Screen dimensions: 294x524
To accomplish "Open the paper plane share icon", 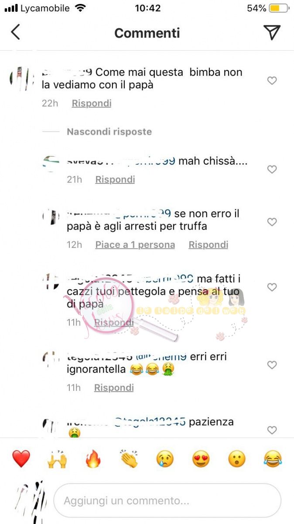I will (x=272, y=32).
